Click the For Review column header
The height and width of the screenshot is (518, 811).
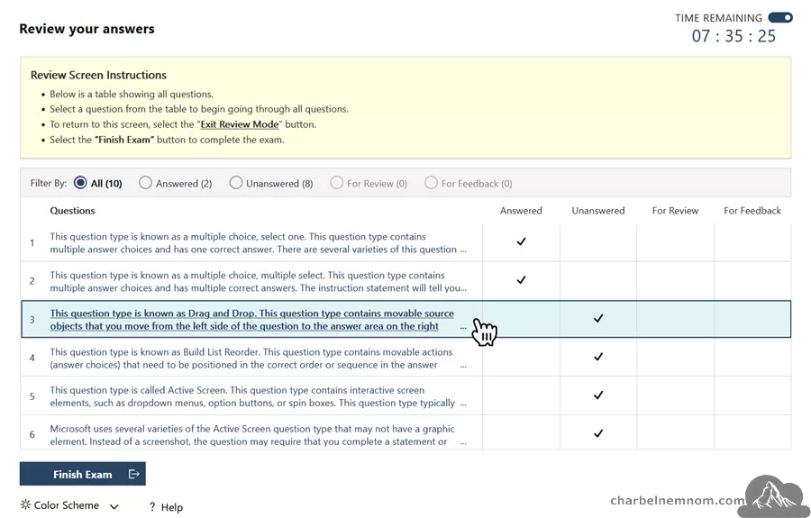point(675,211)
